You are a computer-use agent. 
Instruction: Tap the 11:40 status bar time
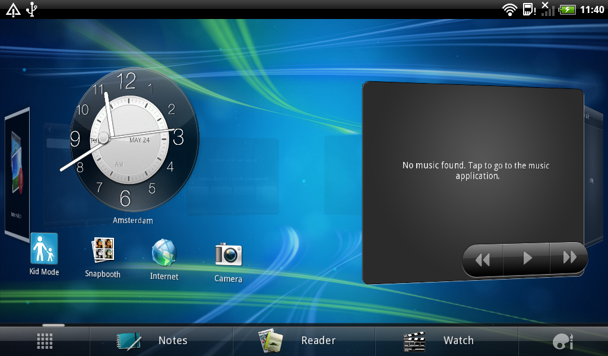tap(592, 9)
